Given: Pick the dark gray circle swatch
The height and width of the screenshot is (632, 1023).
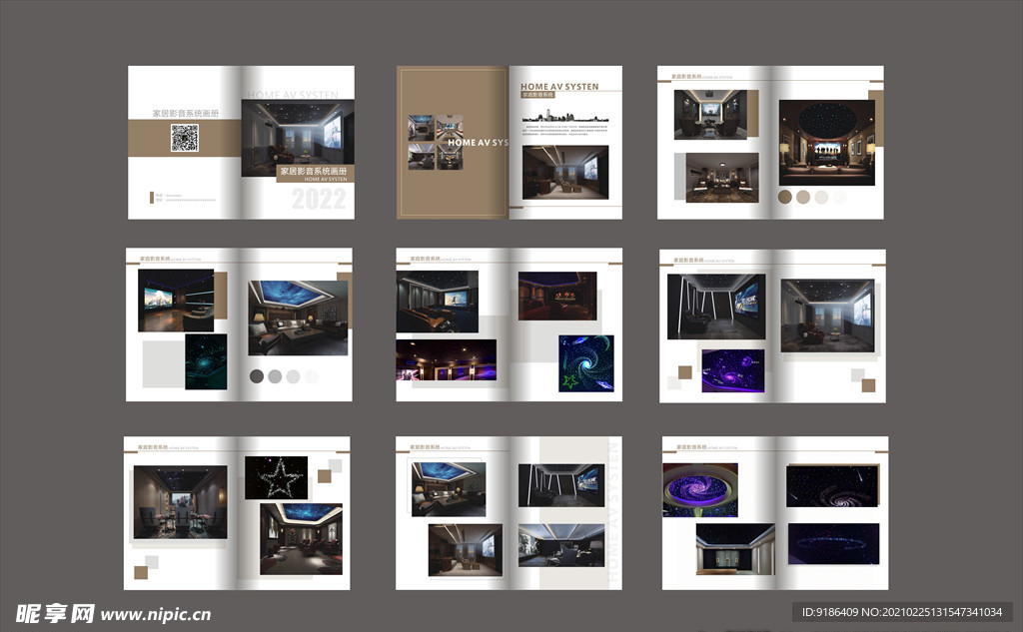Looking at the screenshot, I should point(257,376).
